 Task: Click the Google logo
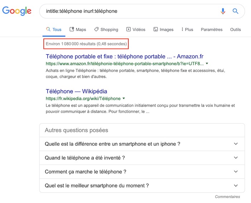click(17, 11)
